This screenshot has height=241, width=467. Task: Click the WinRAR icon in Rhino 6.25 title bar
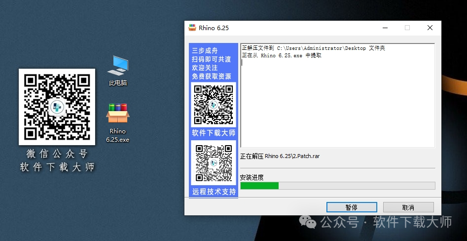coord(192,28)
